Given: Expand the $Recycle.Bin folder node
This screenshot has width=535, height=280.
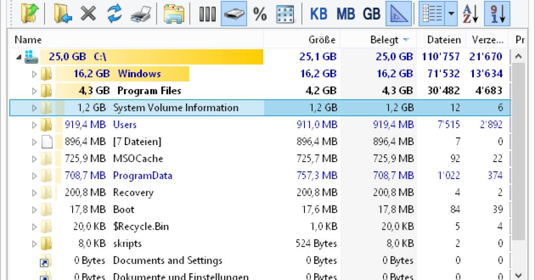Looking at the screenshot, I should (34, 227).
